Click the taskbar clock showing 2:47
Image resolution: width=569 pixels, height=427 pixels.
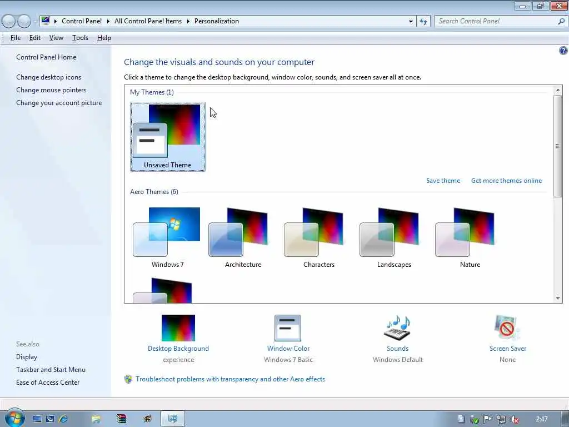[541, 419]
